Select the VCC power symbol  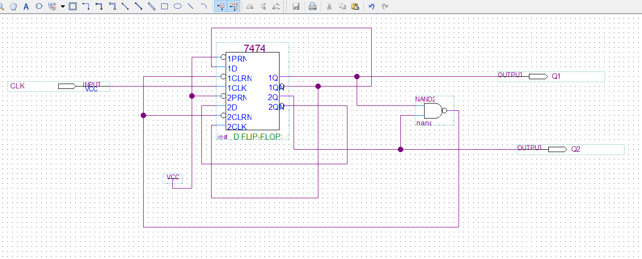point(173,178)
